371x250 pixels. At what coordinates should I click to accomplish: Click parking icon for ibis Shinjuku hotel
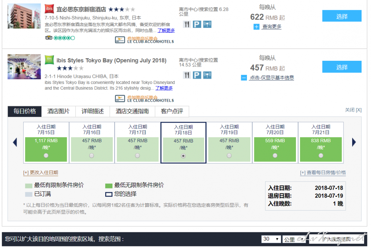coord(197,24)
